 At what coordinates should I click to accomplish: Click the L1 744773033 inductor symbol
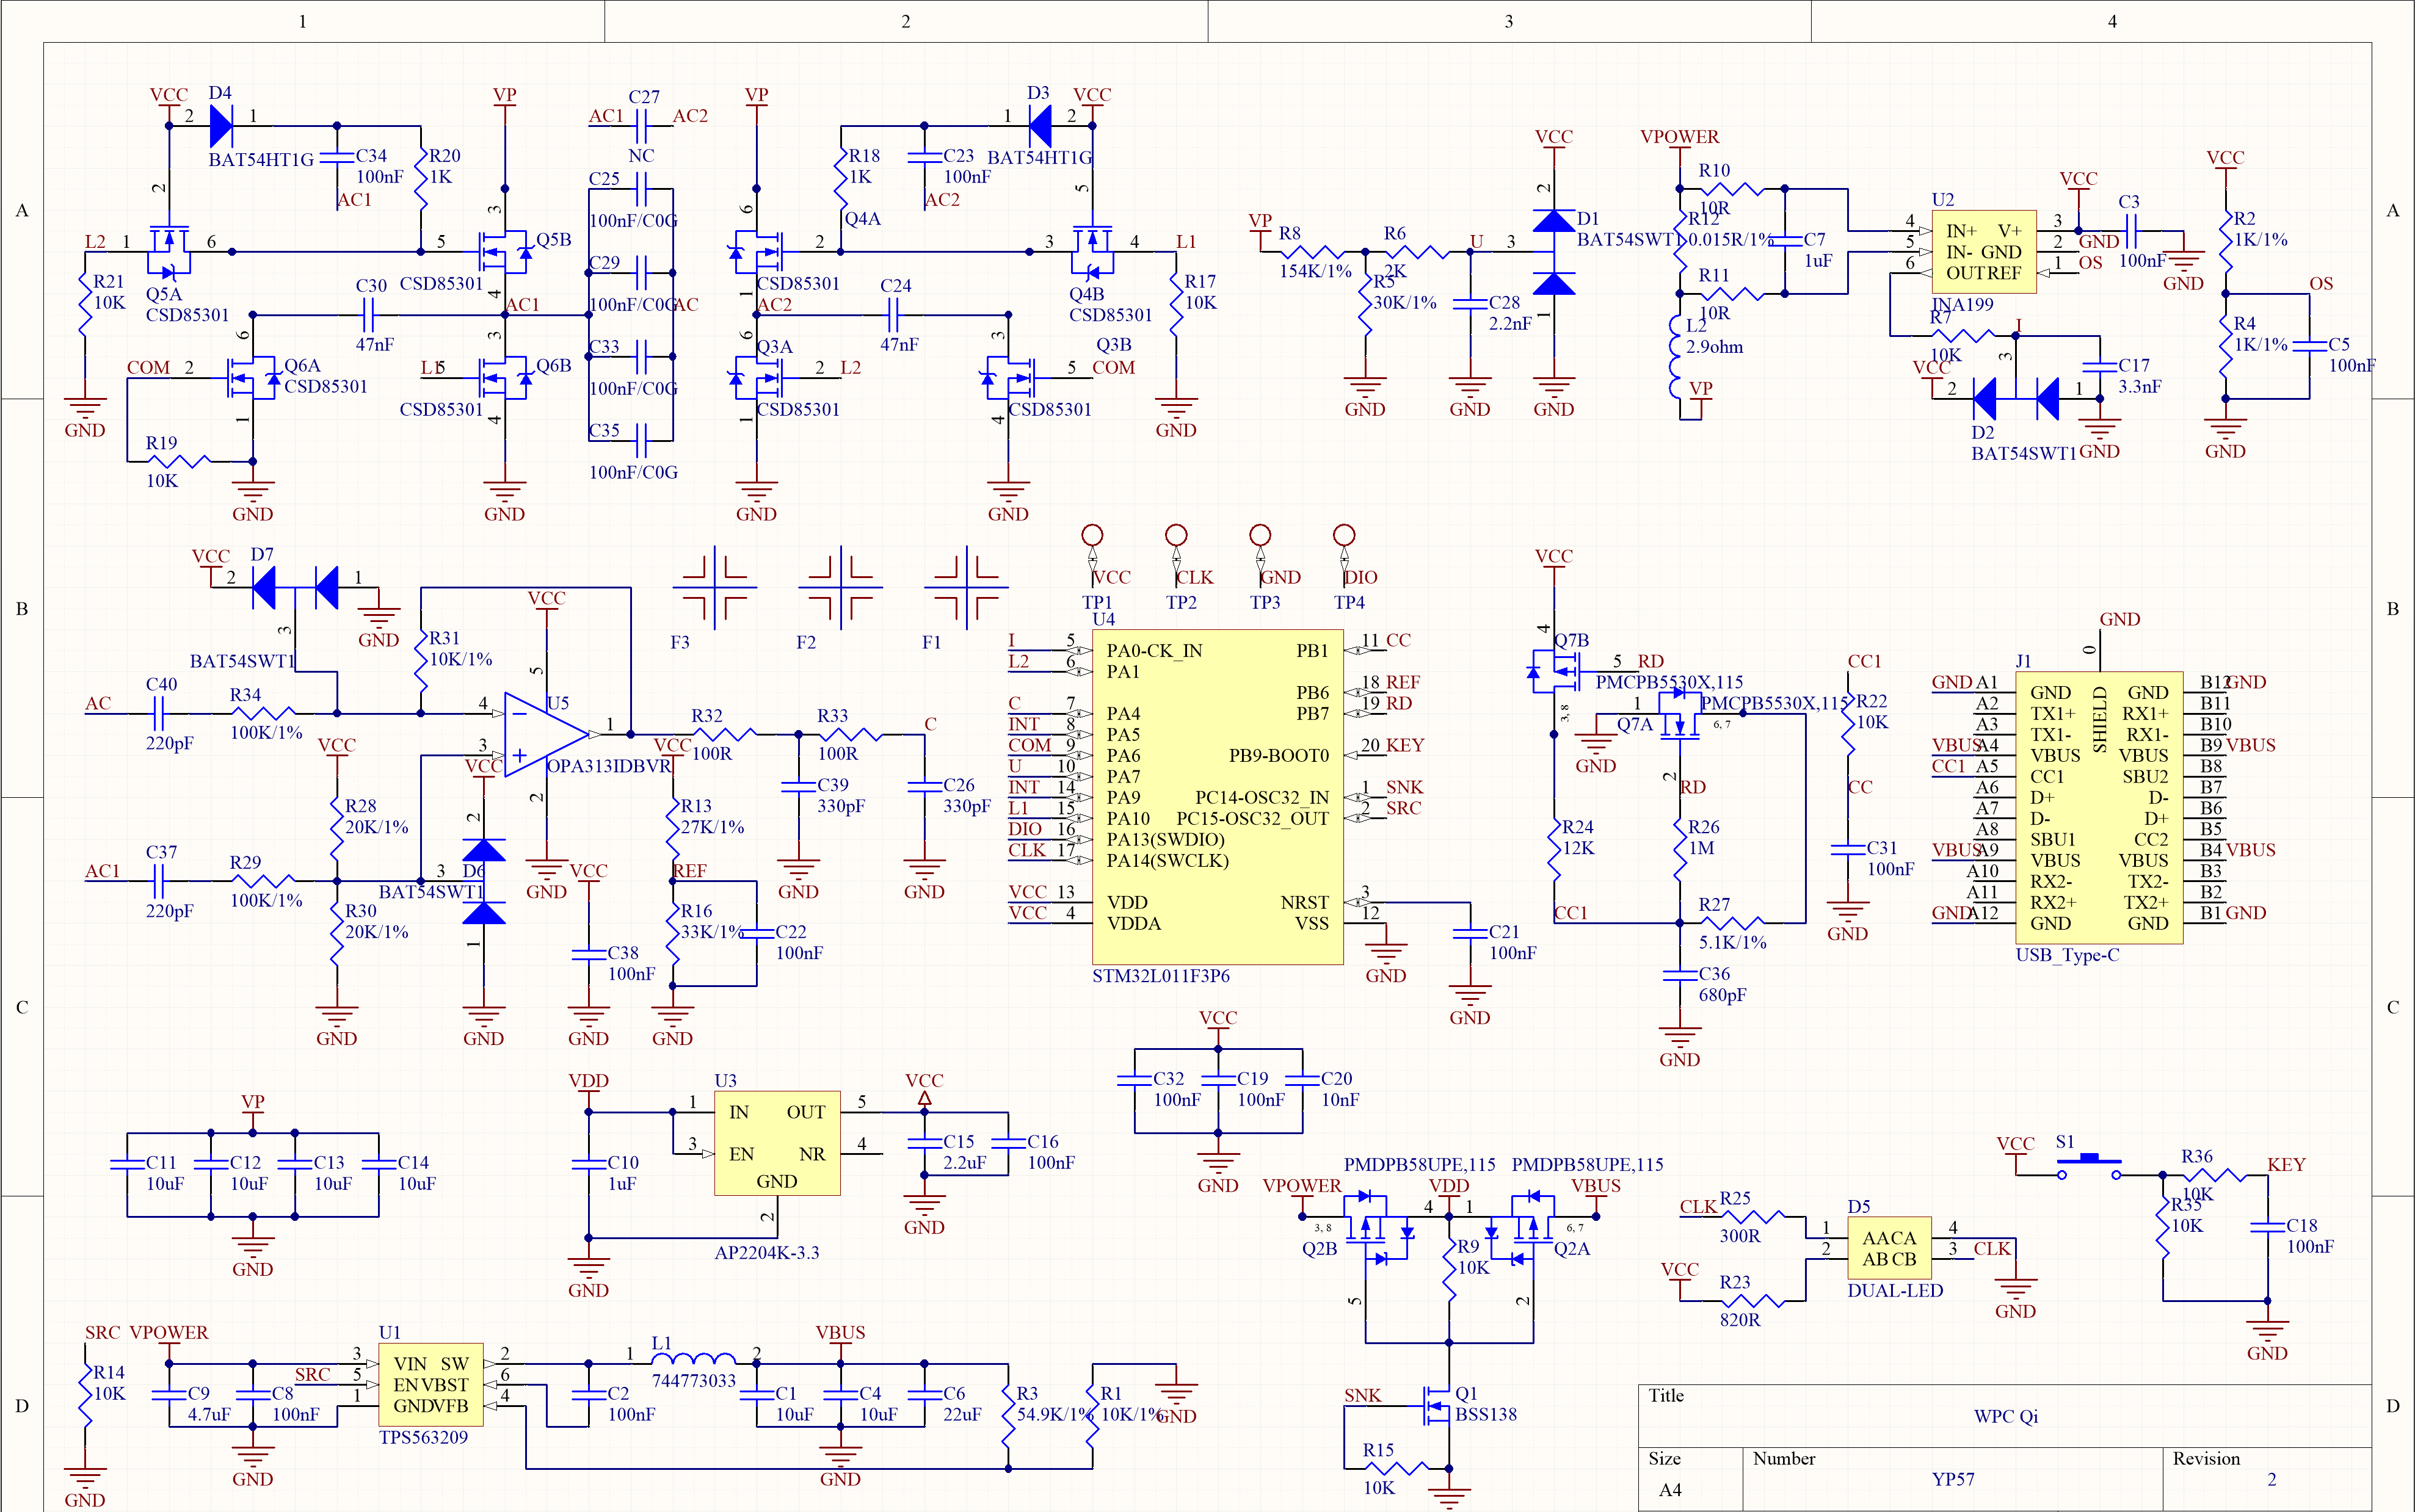click(693, 1359)
